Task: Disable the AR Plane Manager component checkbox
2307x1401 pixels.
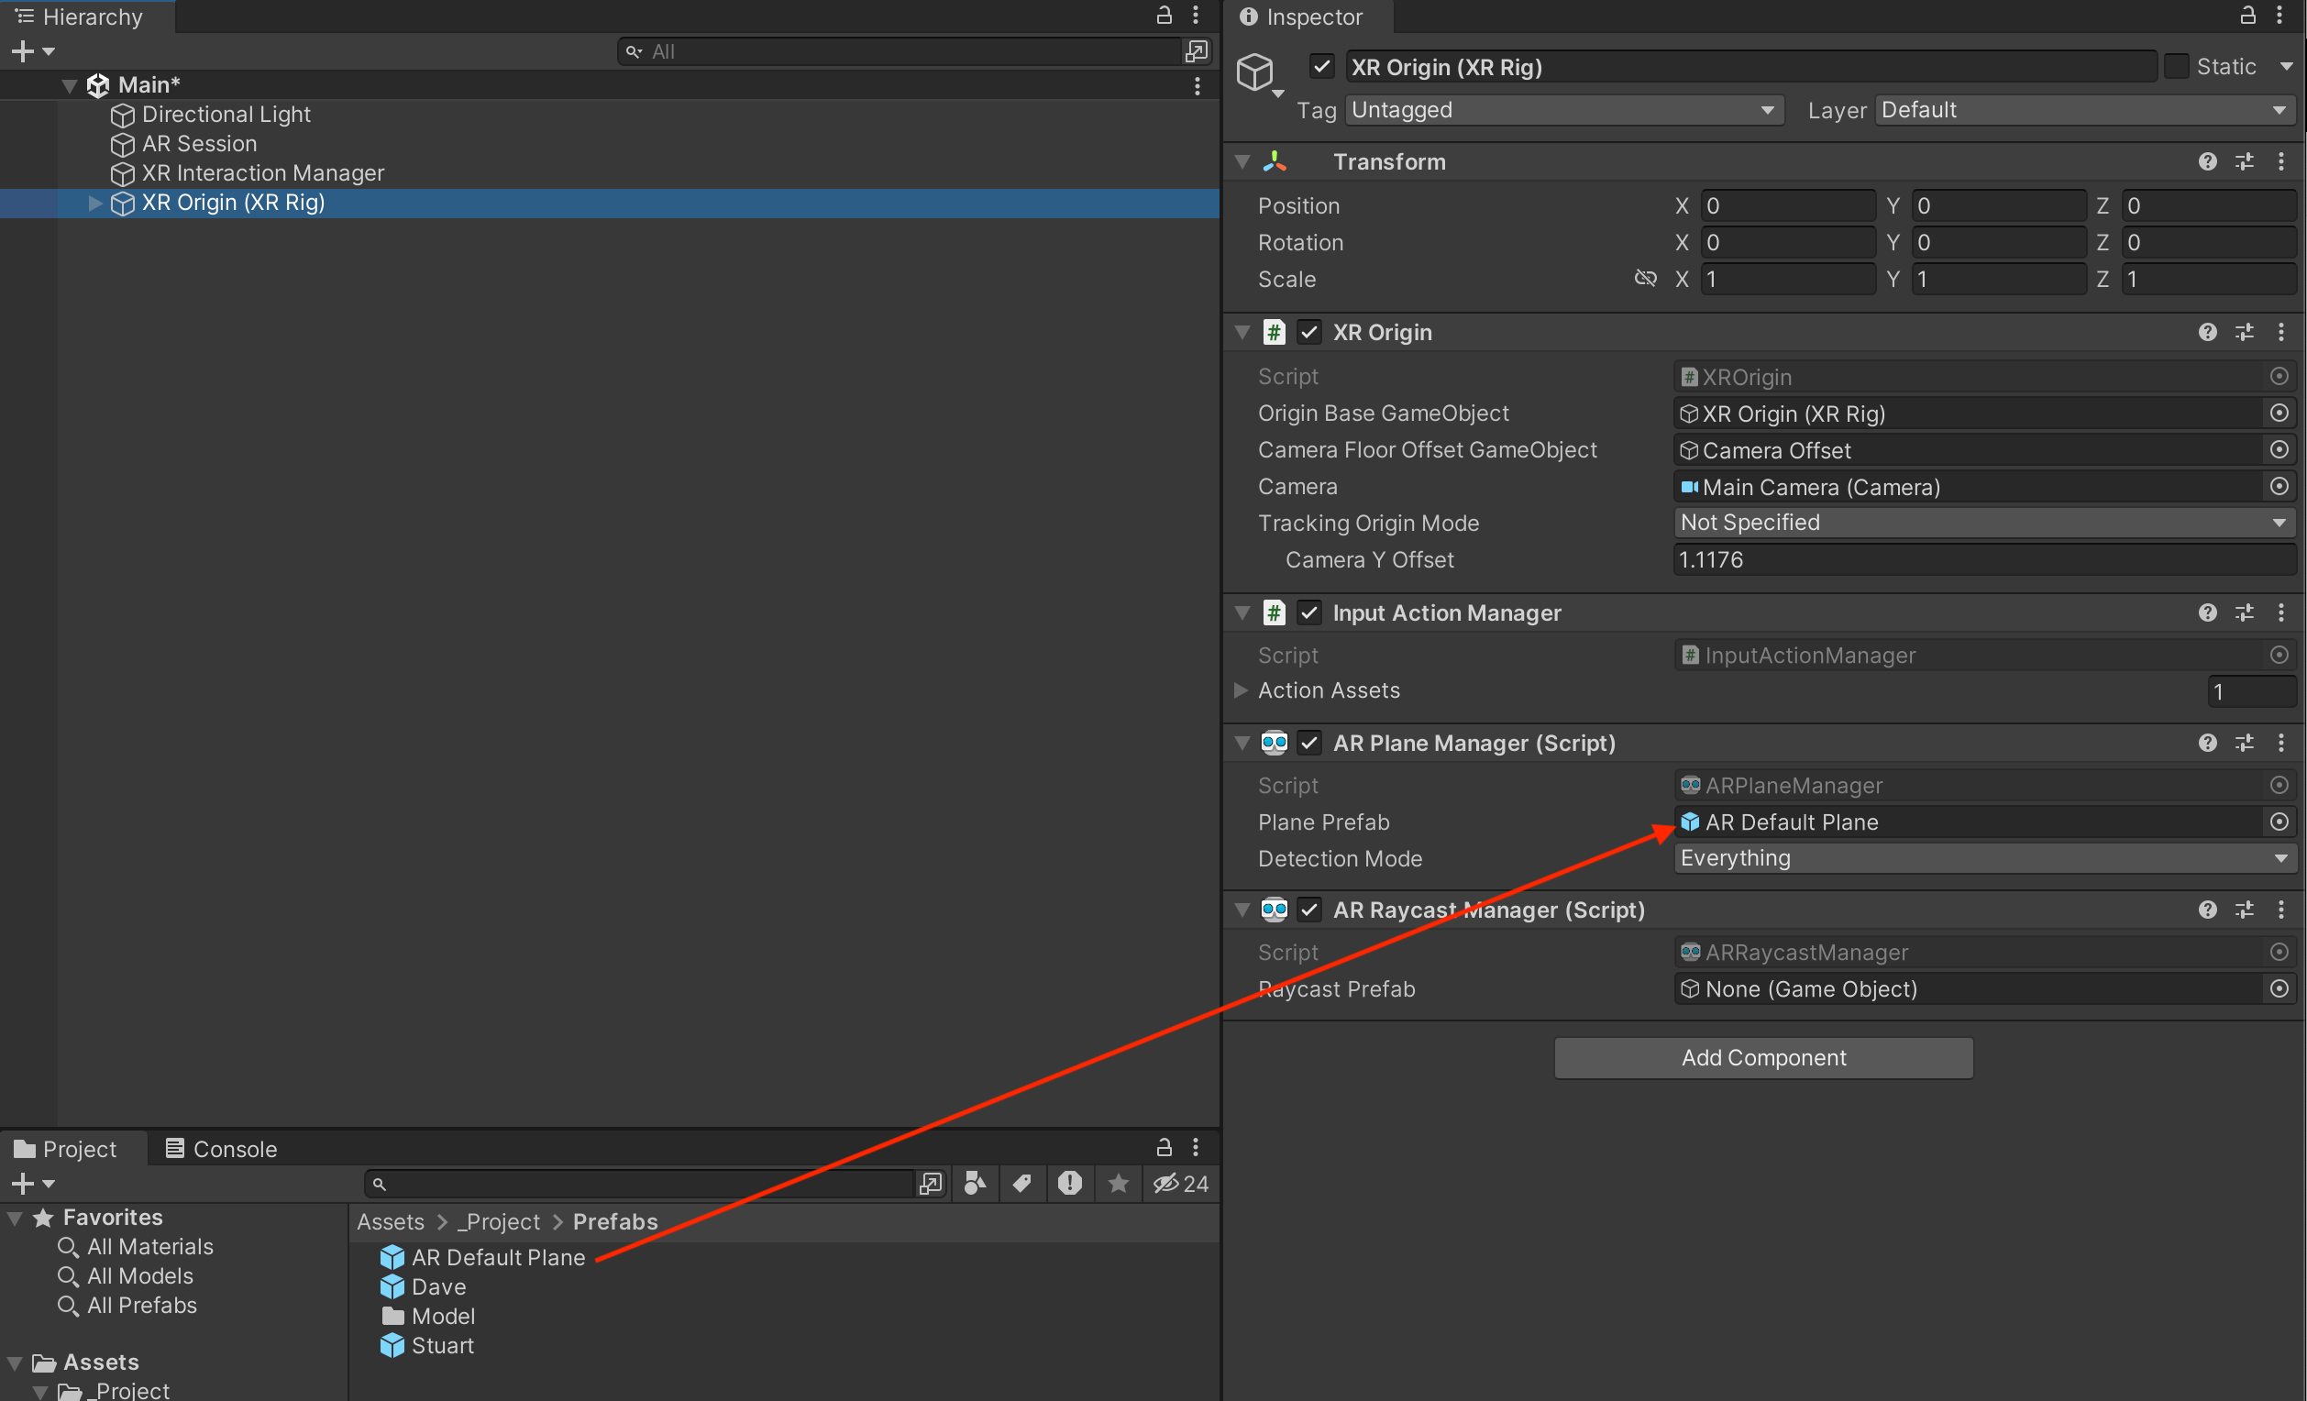Action: point(1309,744)
